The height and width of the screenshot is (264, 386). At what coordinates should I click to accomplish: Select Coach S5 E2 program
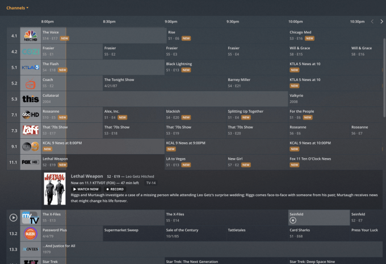coord(72,83)
